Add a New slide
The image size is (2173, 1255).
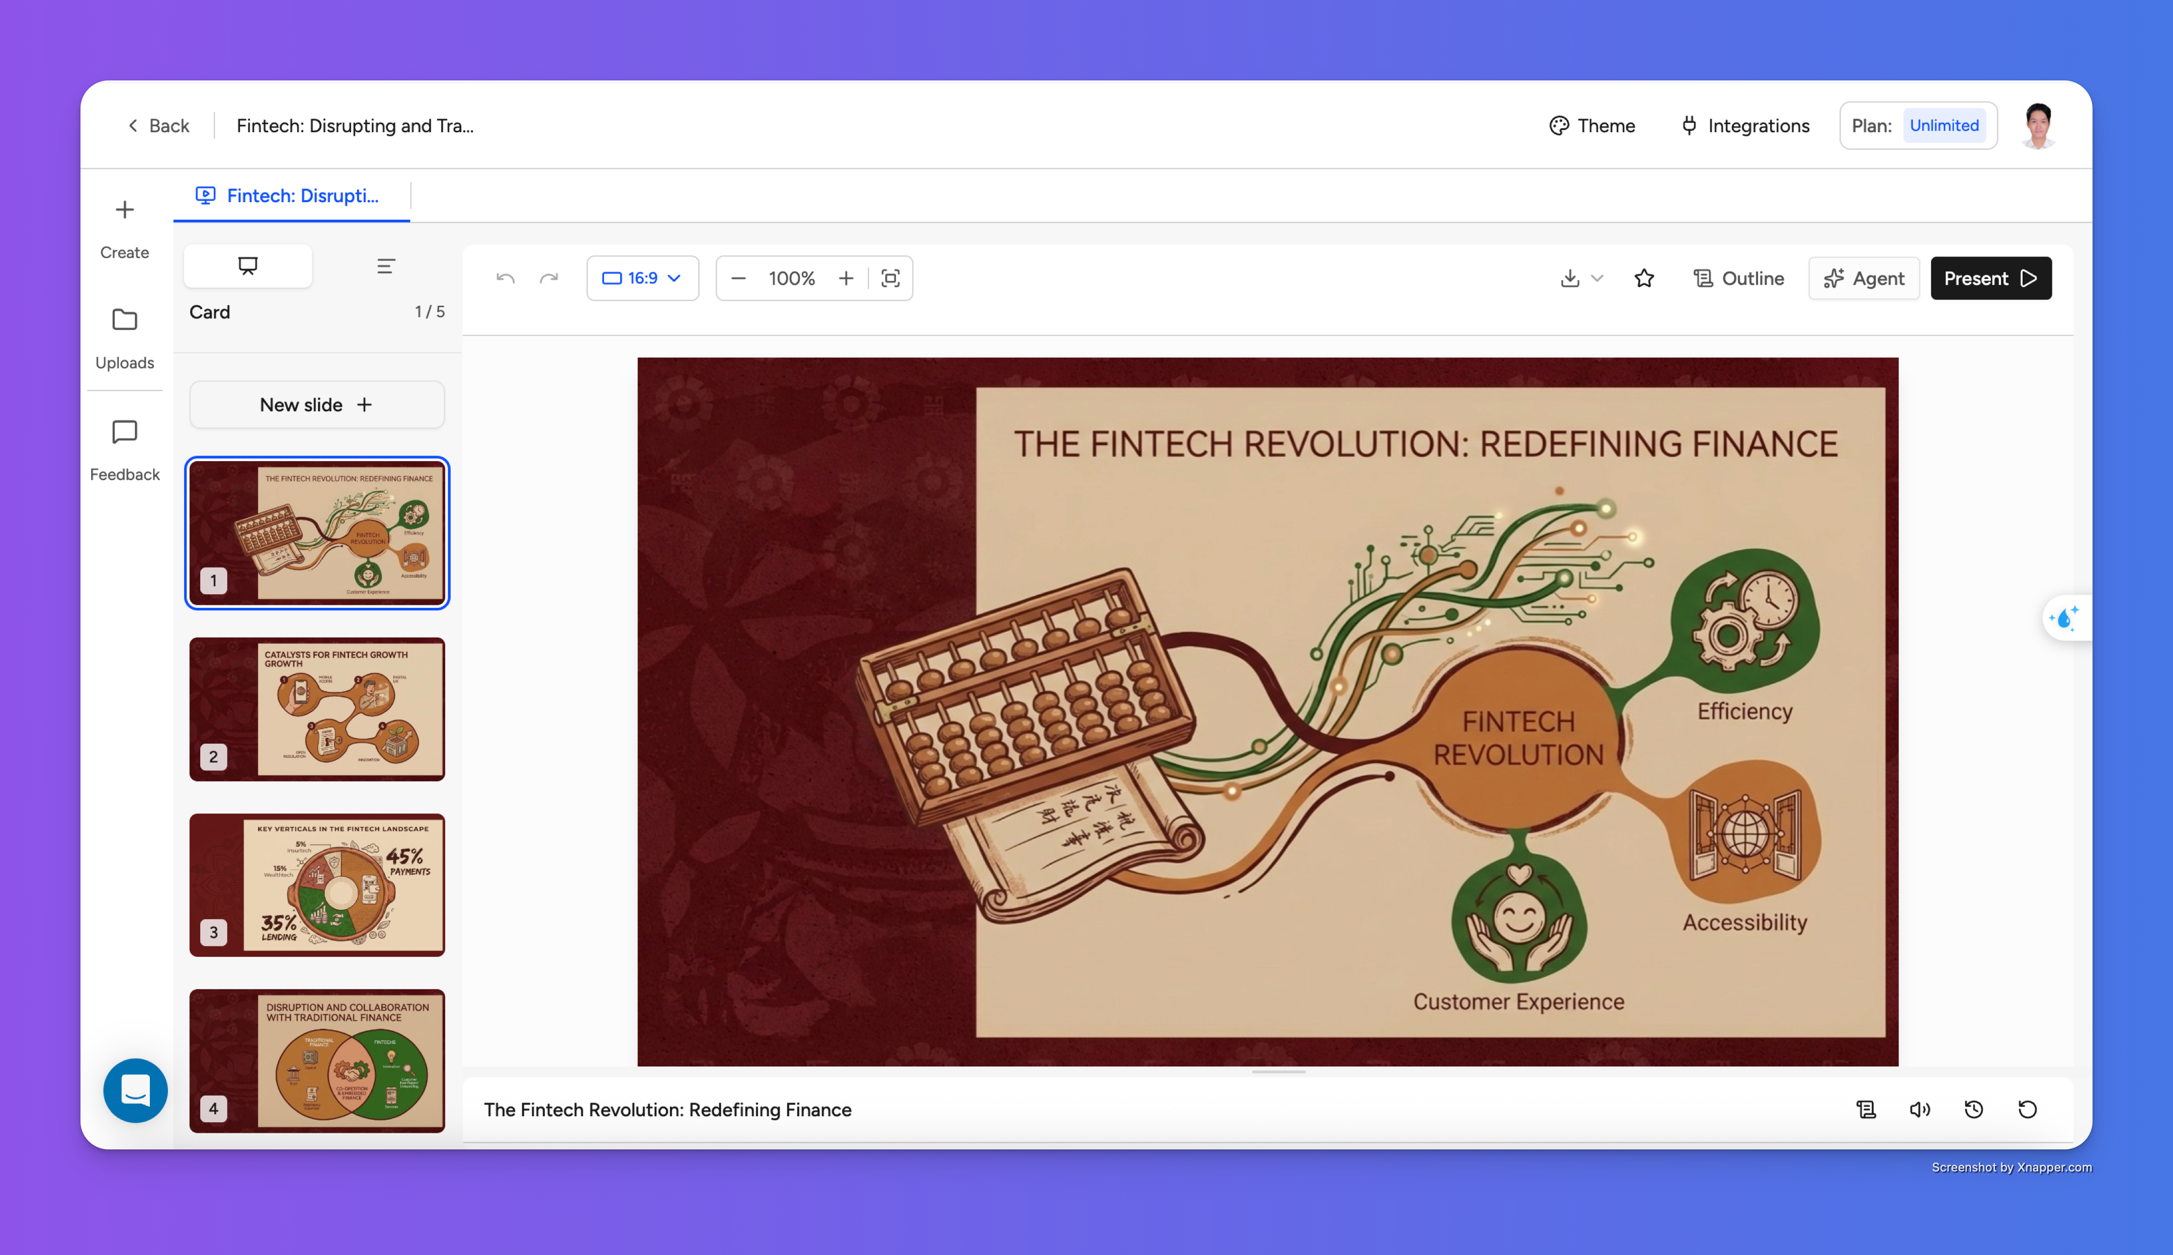click(316, 404)
